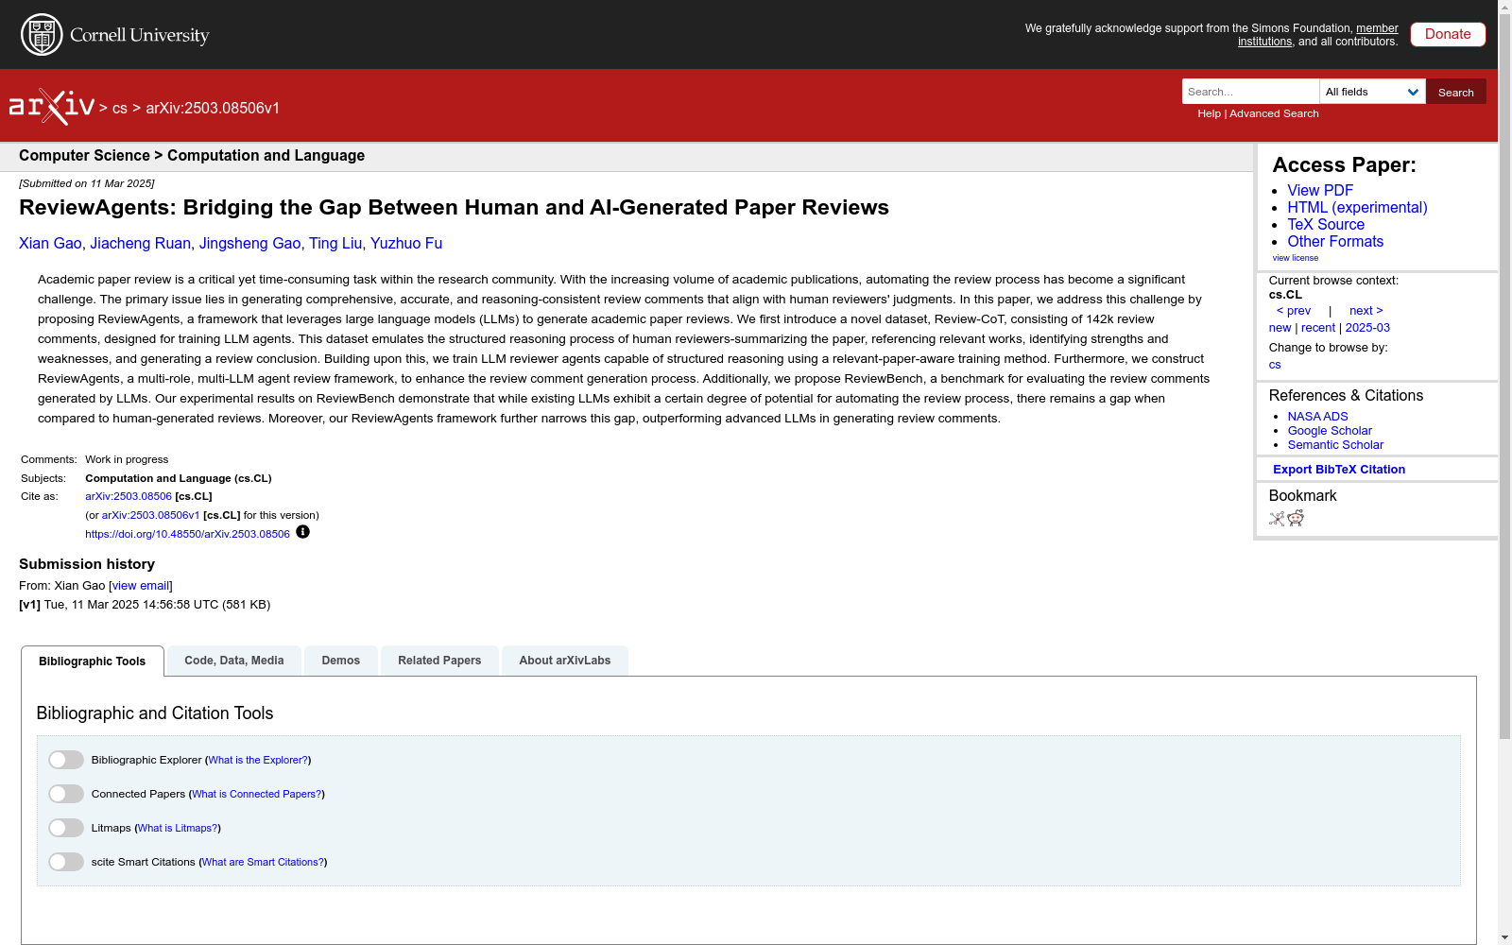Click the Donate button
This screenshot has height=945, width=1512.
tap(1448, 34)
